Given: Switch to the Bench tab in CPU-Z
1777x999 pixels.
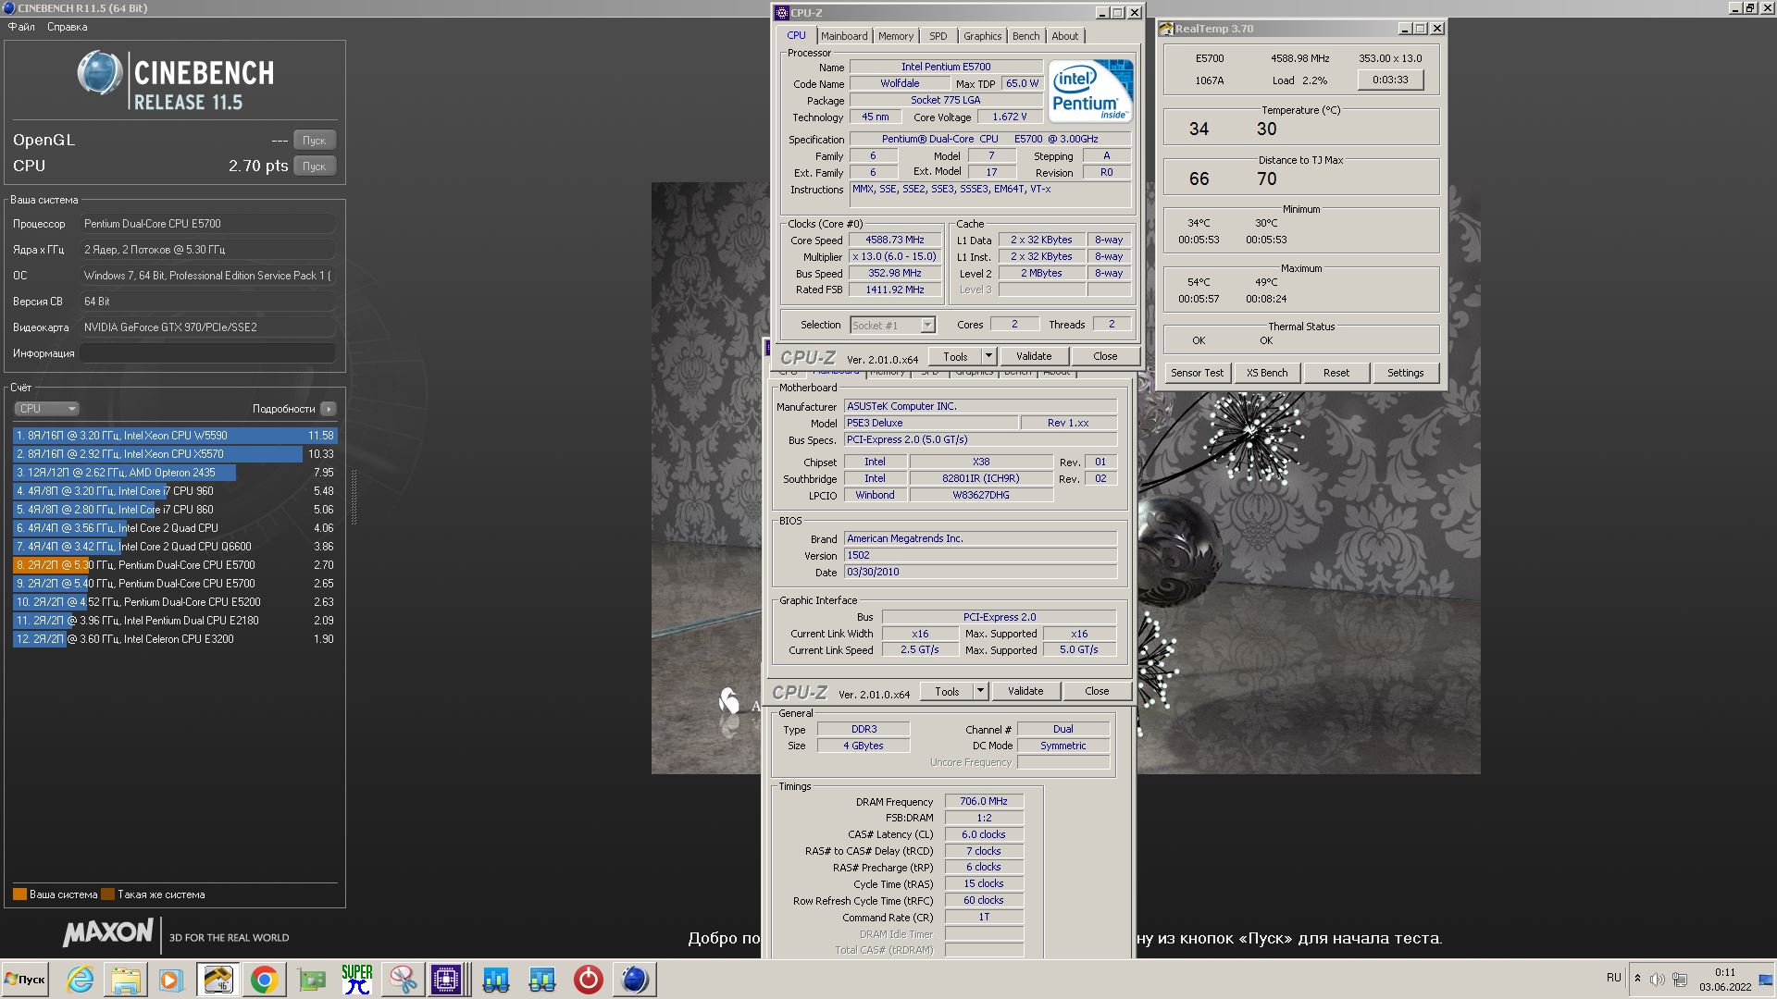Looking at the screenshot, I should tap(1025, 36).
